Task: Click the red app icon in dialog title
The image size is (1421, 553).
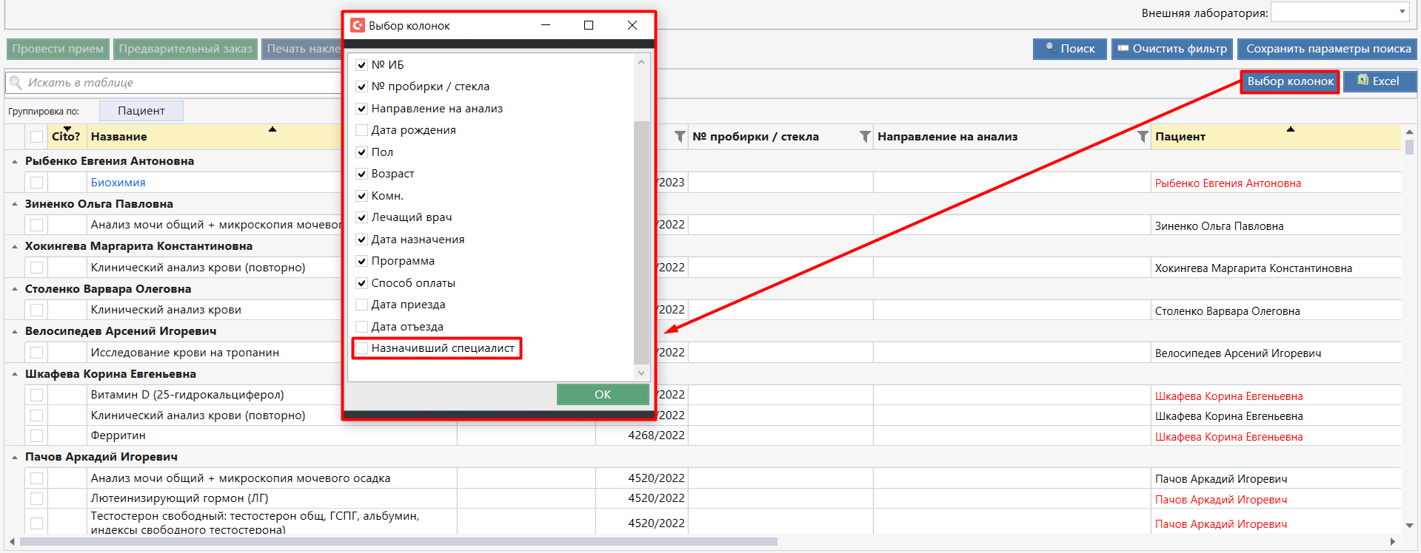Action: 358,25
